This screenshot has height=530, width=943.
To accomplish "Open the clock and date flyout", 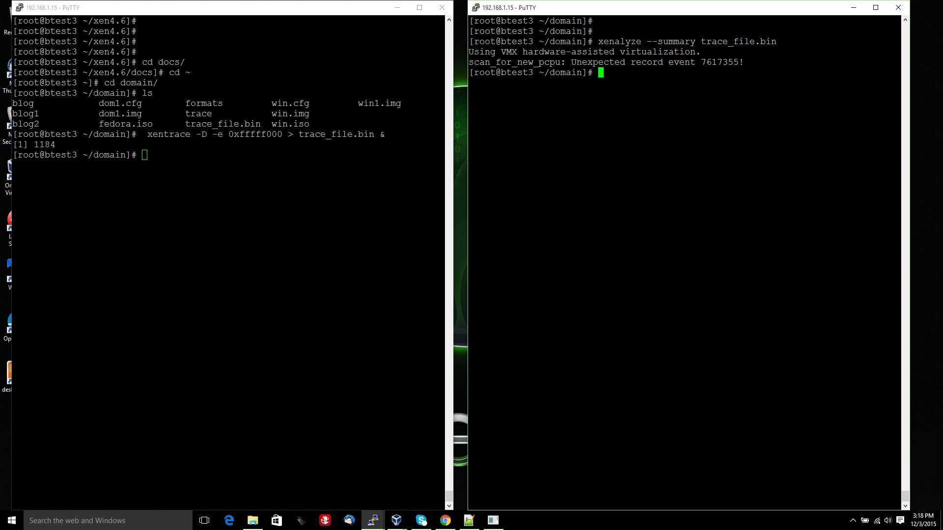I will click(923, 520).
